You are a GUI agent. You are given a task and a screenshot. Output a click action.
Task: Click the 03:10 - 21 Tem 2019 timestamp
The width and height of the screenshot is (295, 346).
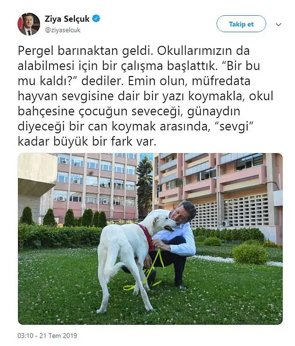point(47,335)
